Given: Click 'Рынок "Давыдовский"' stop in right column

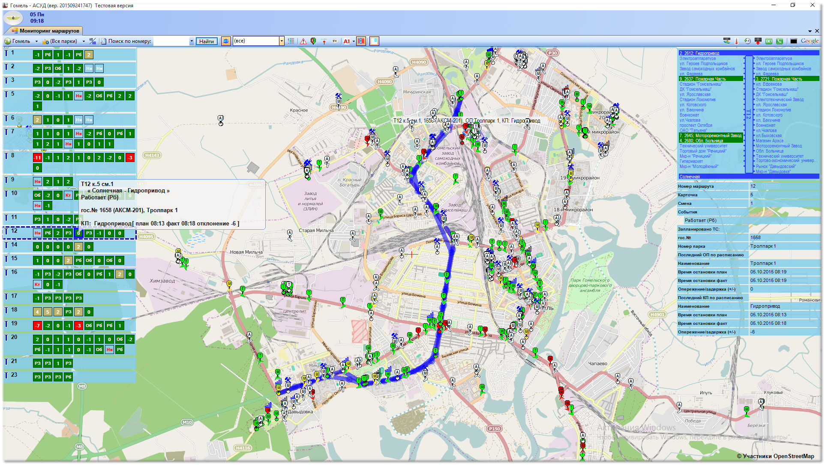Looking at the screenshot, I should pyautogui.click(x=776, y=166).
